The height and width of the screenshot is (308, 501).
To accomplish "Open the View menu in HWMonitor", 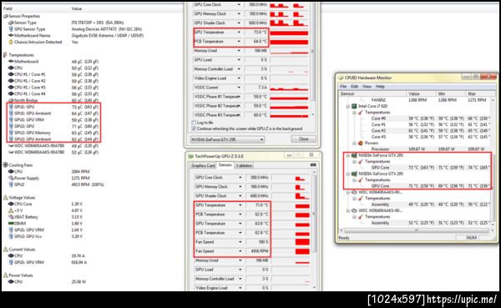I will [x=367, y=87].
